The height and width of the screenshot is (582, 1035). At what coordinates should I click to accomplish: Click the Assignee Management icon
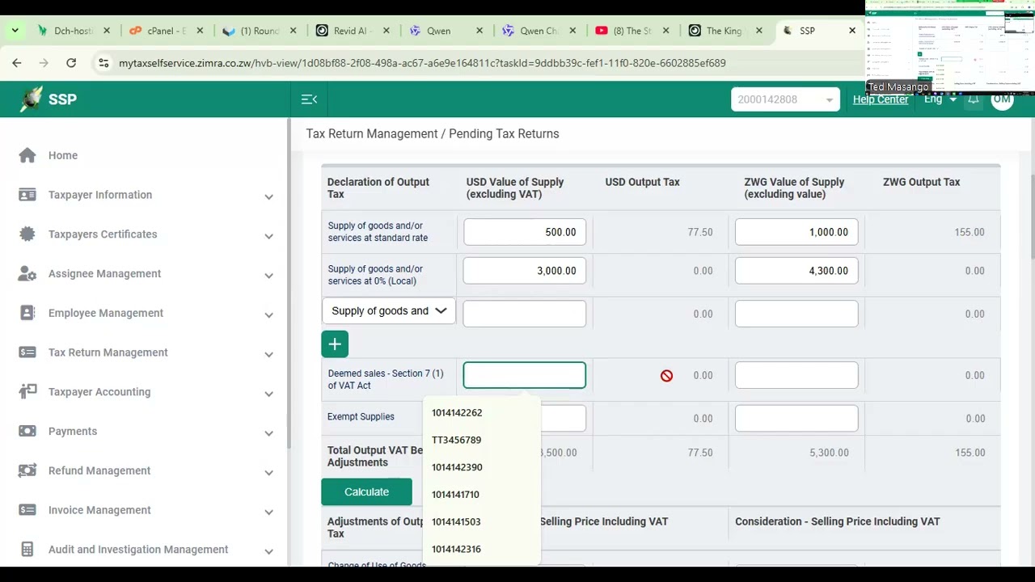[27, 274]
